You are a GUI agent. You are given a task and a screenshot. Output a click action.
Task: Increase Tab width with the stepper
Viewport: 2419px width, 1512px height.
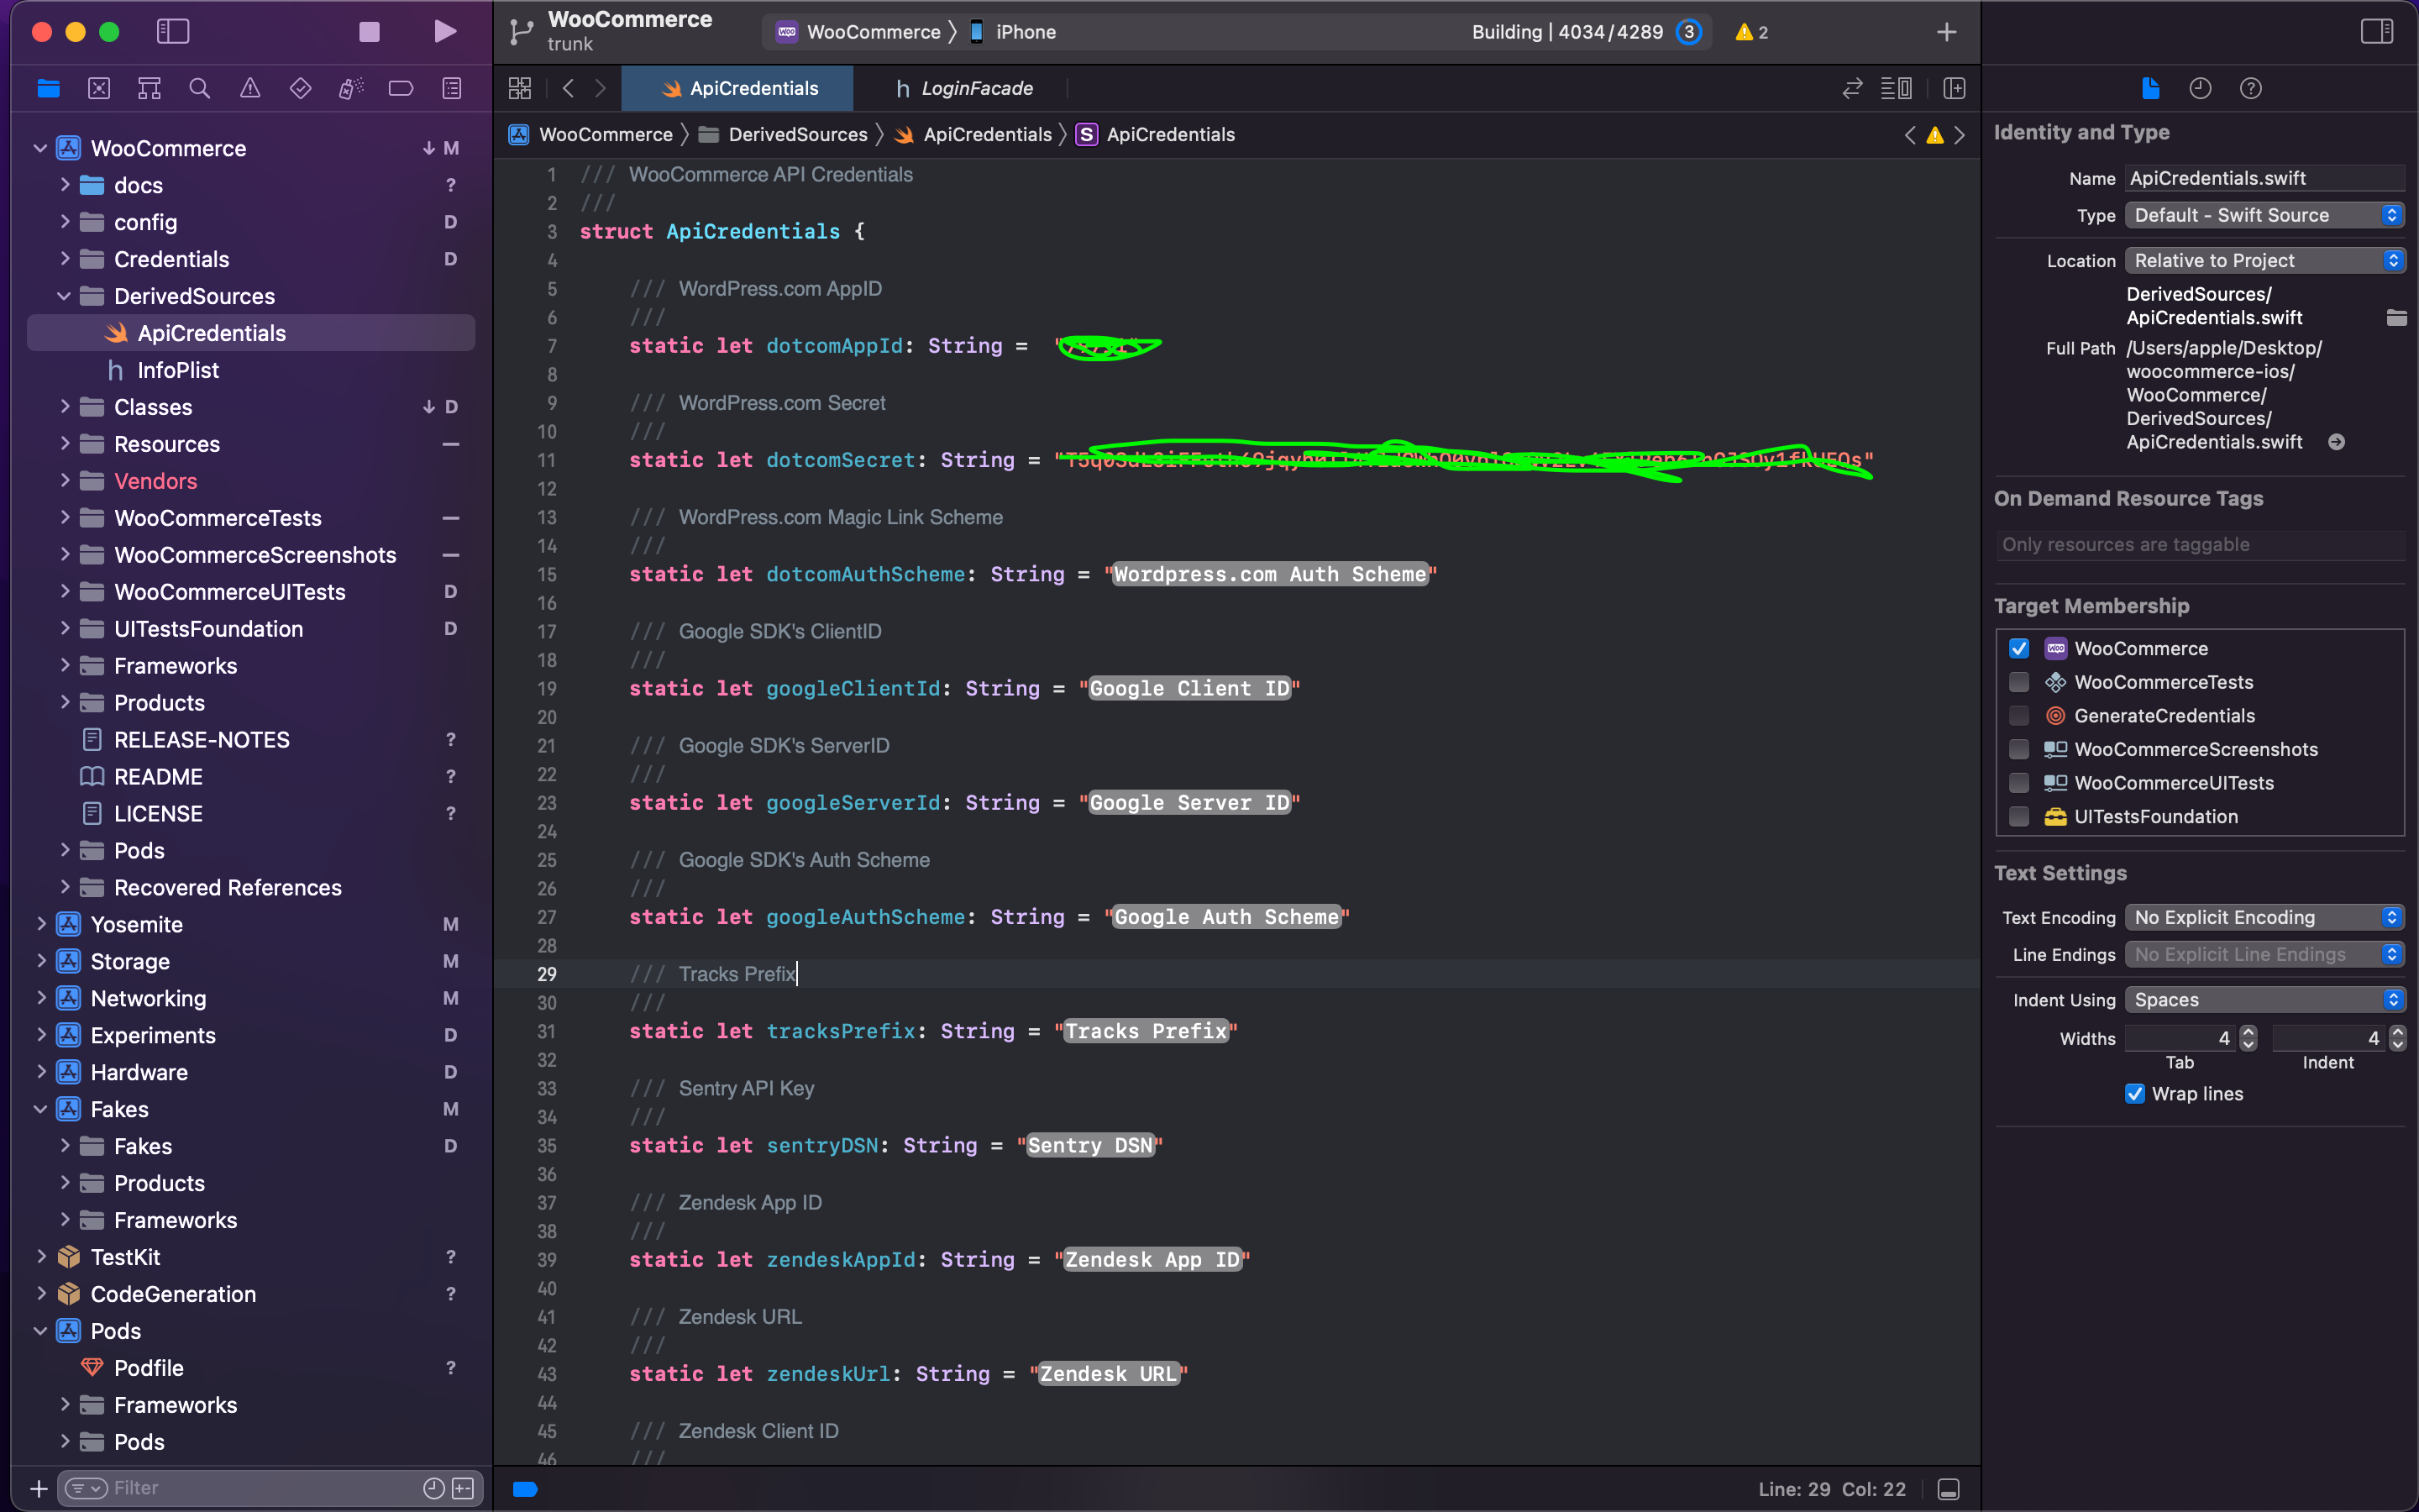point(2247,1032)
